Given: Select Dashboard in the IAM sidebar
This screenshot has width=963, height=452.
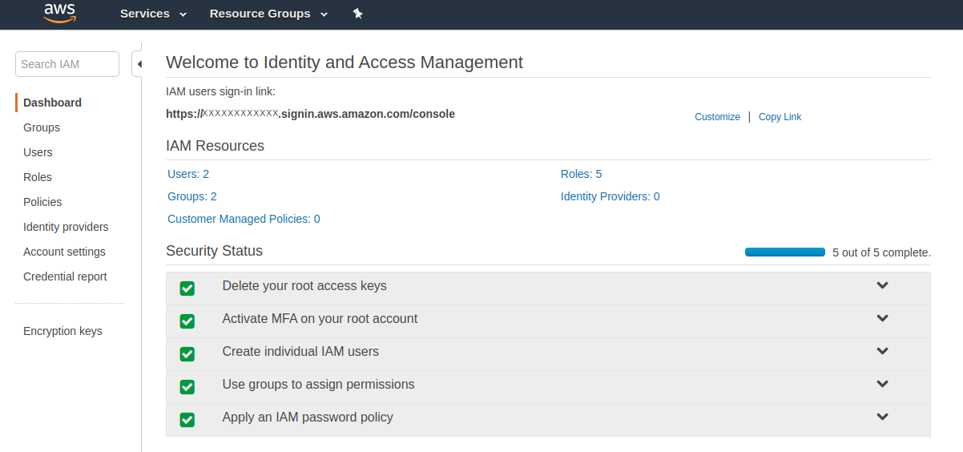Looking at the screenshot, I should click(x=52, y=103).
